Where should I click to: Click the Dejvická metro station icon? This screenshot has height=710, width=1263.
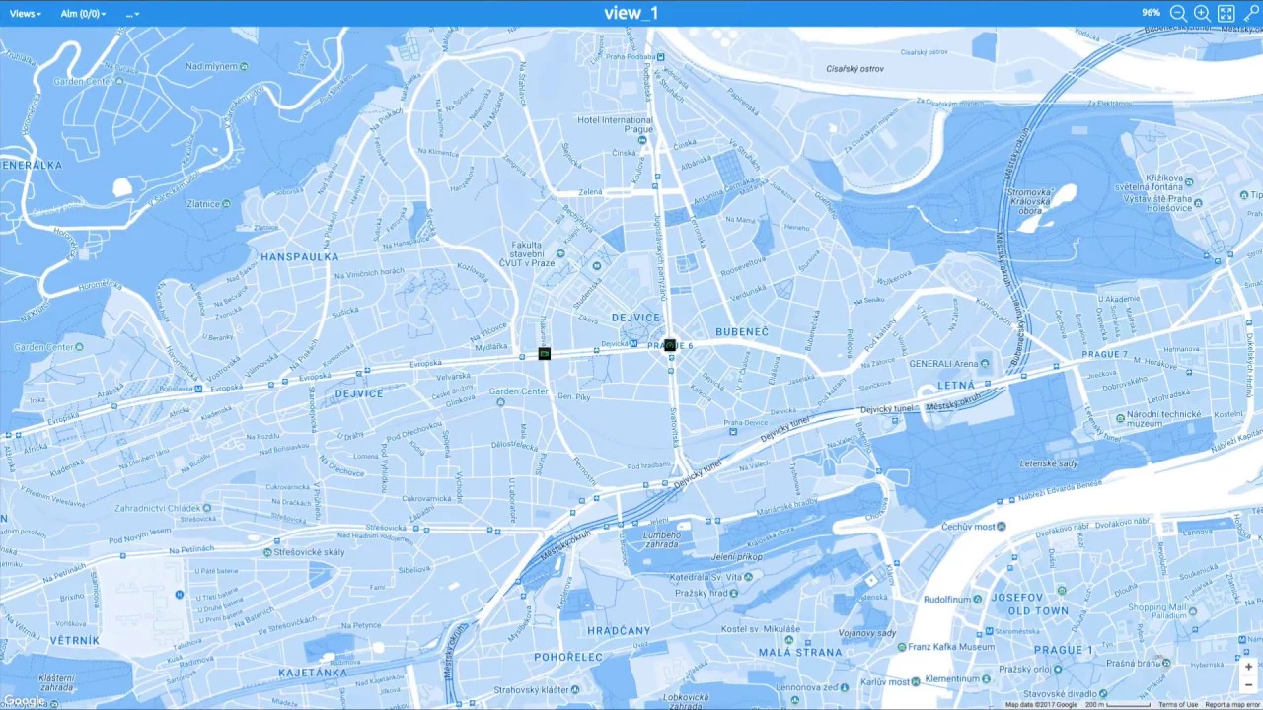635,343
